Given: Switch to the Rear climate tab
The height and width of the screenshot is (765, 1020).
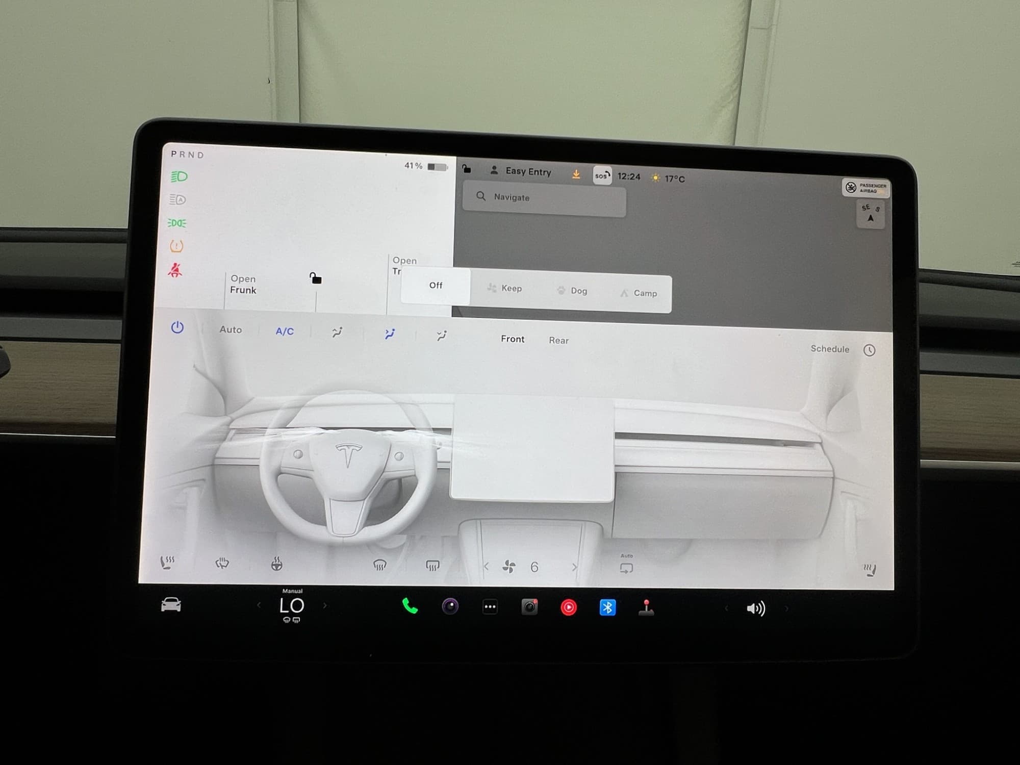Looking at the screenshot, I should [x=558, y=340].
